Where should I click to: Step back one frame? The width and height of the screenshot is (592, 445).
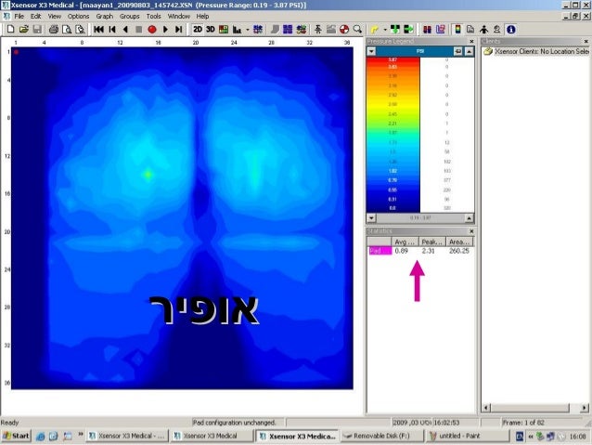pos(124,29)
